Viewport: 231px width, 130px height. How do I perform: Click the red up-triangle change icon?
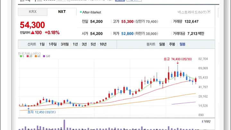point(32,32)
